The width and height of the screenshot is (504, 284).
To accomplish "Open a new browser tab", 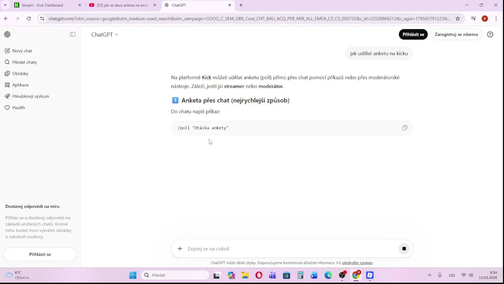I will point(241,5).
